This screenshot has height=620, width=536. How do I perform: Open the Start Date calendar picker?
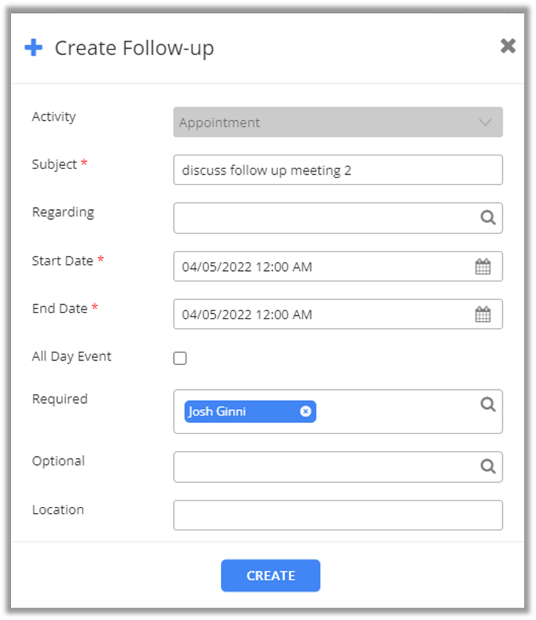[x=483, y=266]
